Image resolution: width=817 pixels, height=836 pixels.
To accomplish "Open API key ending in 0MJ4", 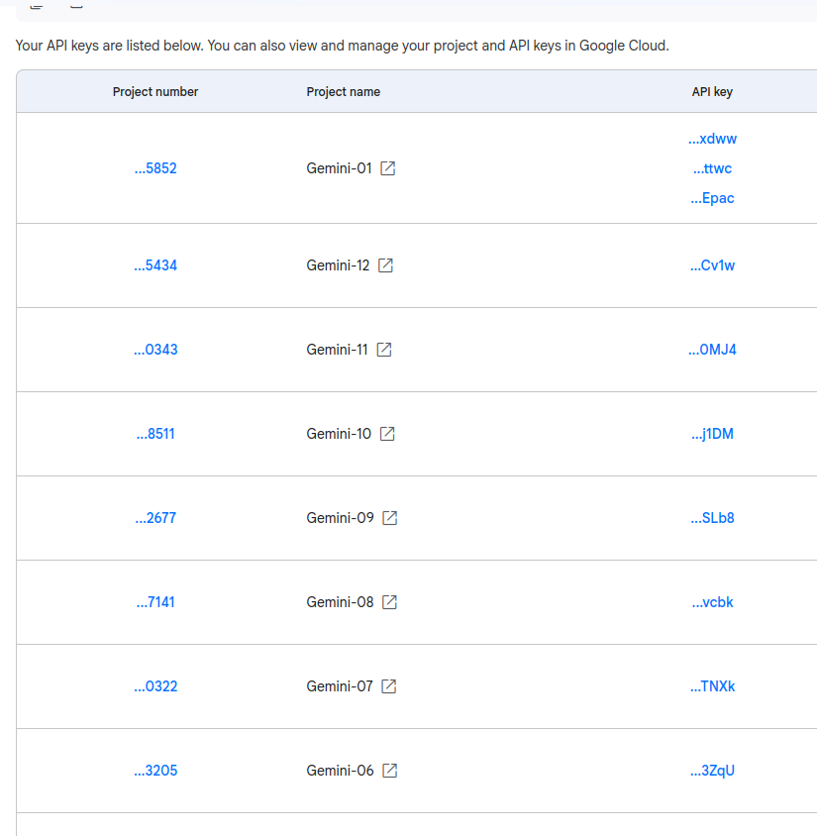I will [x=712, y=350].
